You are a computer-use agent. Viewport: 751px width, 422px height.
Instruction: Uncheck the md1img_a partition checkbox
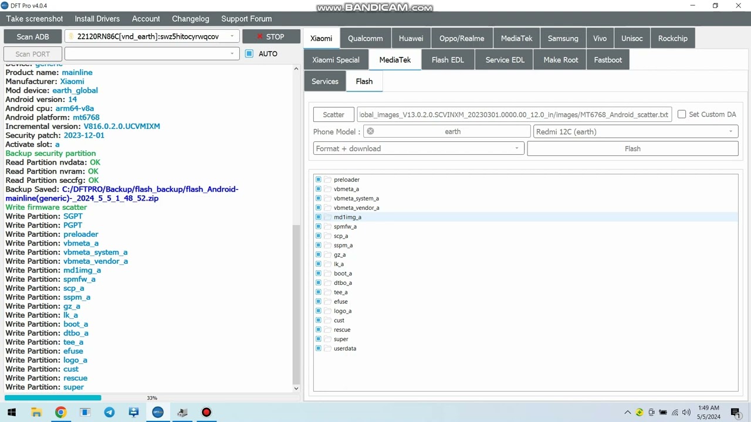[x=318, y=217]
